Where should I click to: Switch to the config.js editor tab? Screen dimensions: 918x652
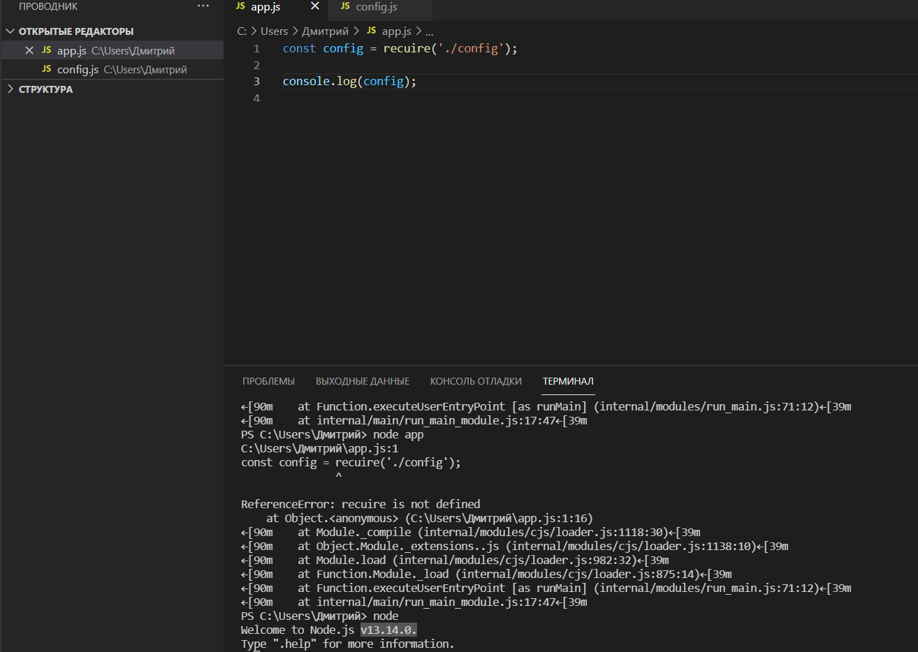click(x=377, y=7)
